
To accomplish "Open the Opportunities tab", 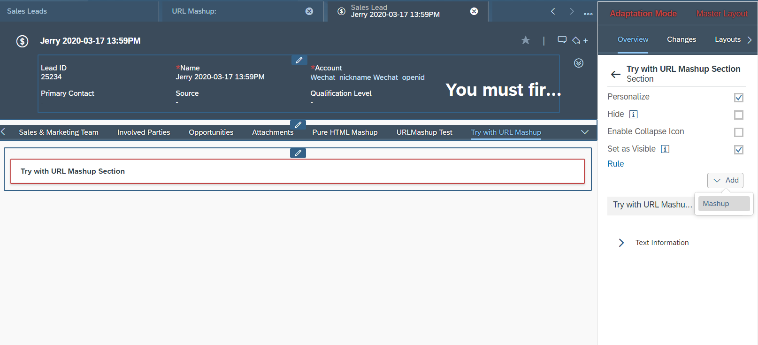I will (x=211, y=132).
